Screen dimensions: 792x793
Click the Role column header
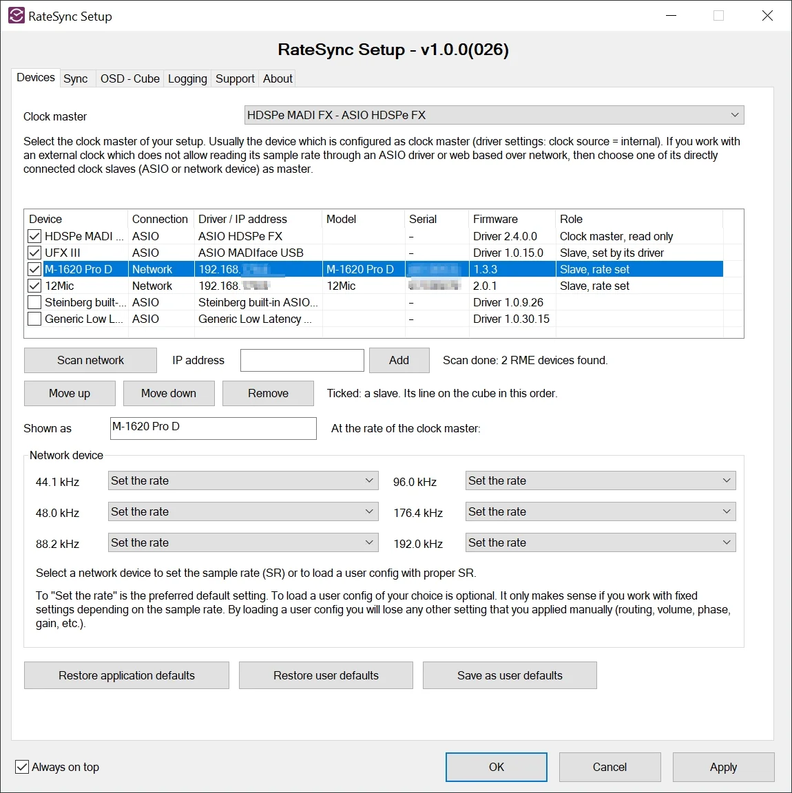(639, 219)
